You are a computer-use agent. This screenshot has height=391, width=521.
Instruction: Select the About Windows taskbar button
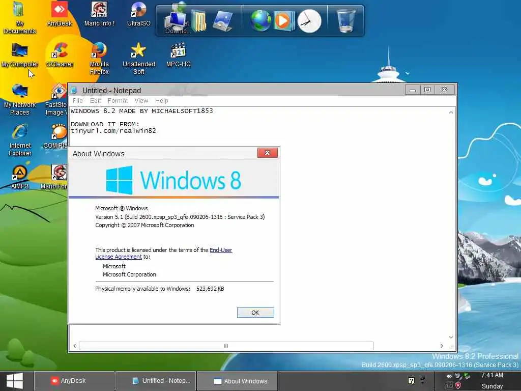237,381
